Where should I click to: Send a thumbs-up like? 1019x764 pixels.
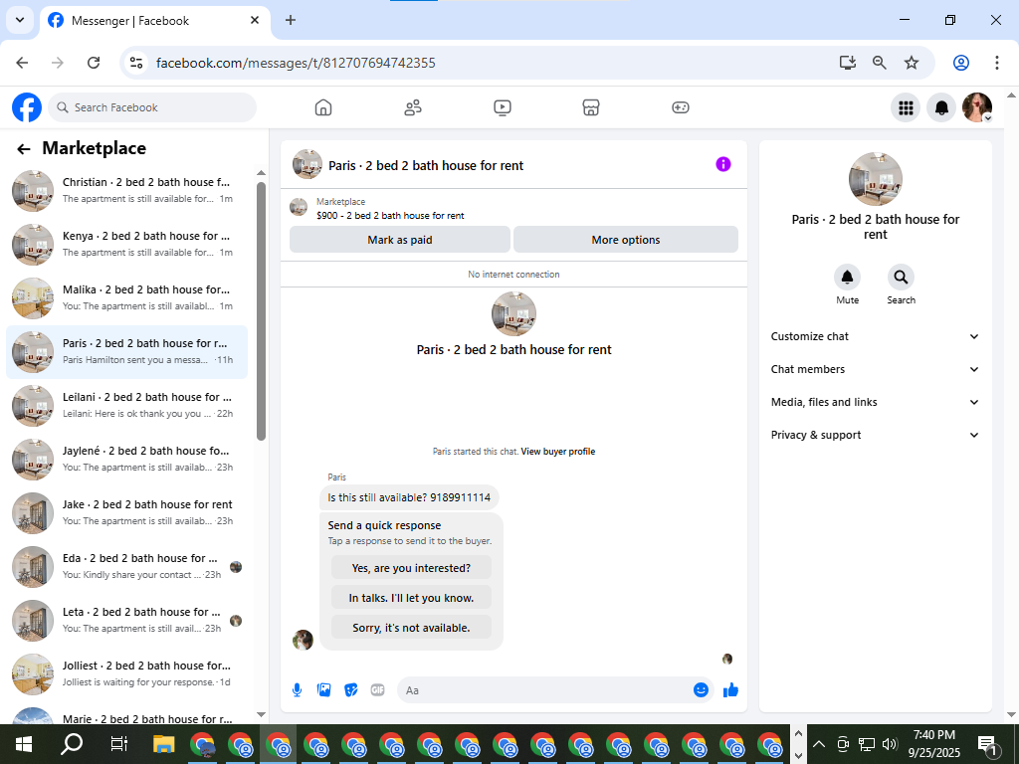click(x=730, y=690)
